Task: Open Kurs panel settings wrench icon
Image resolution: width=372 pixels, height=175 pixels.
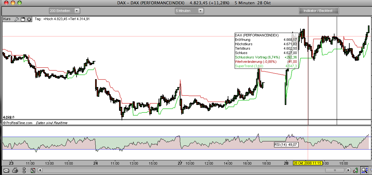Action: coord(16,19)
